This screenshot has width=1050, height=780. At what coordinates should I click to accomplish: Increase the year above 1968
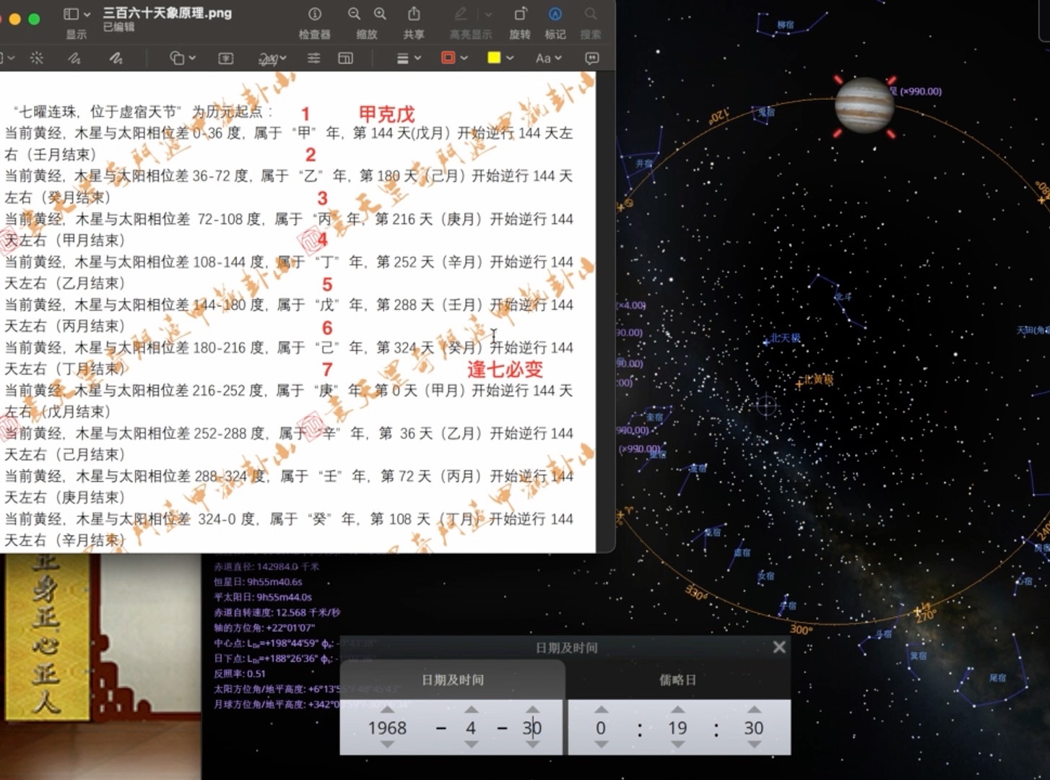[x=387, y=709]
